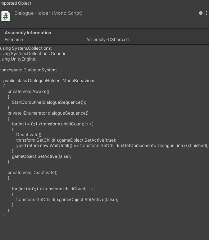Image resolution: width=209 pixels, height=240 pixels.
Task: Select the using UnityEngine; line
Action: [x=18, y=59]
